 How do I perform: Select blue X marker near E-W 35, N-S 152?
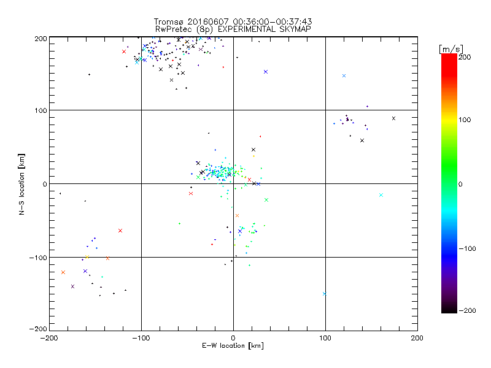point(266,72)
